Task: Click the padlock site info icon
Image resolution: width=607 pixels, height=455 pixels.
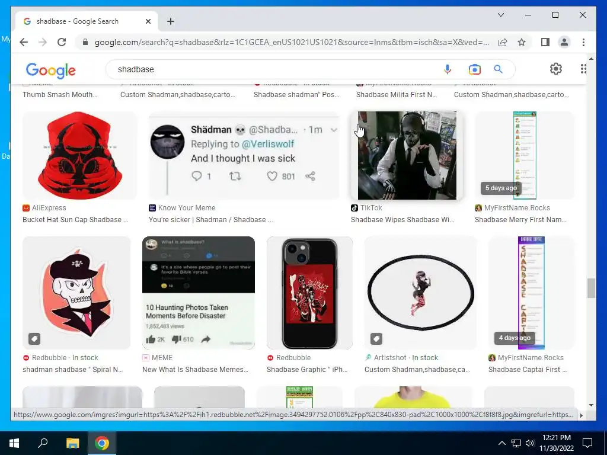Action: [85, 42]
